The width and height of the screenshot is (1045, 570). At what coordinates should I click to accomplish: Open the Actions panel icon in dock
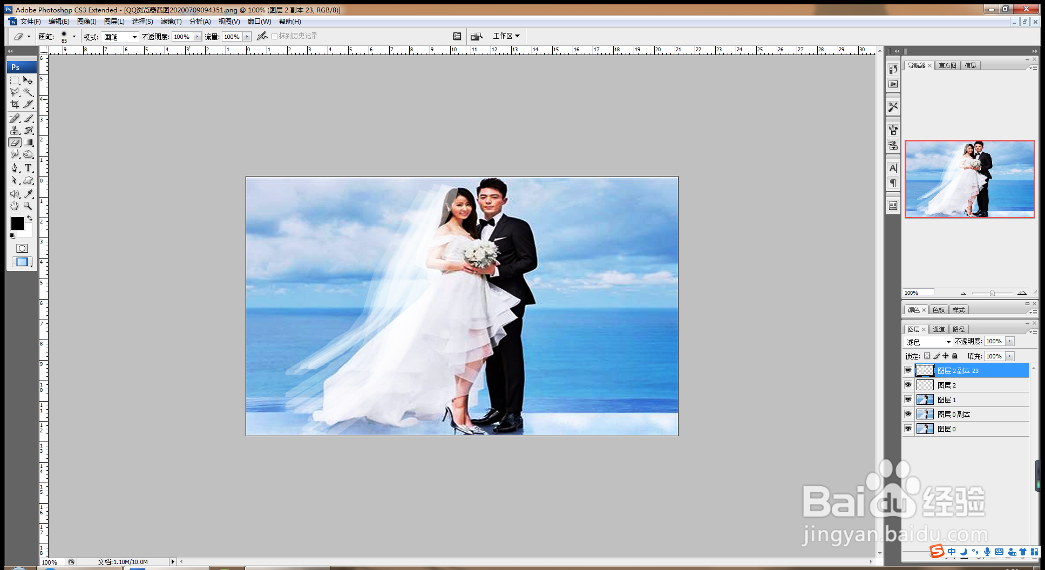[893, 84]
